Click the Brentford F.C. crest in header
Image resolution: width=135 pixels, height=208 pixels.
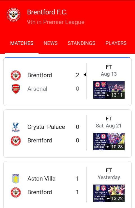[13, 15]
